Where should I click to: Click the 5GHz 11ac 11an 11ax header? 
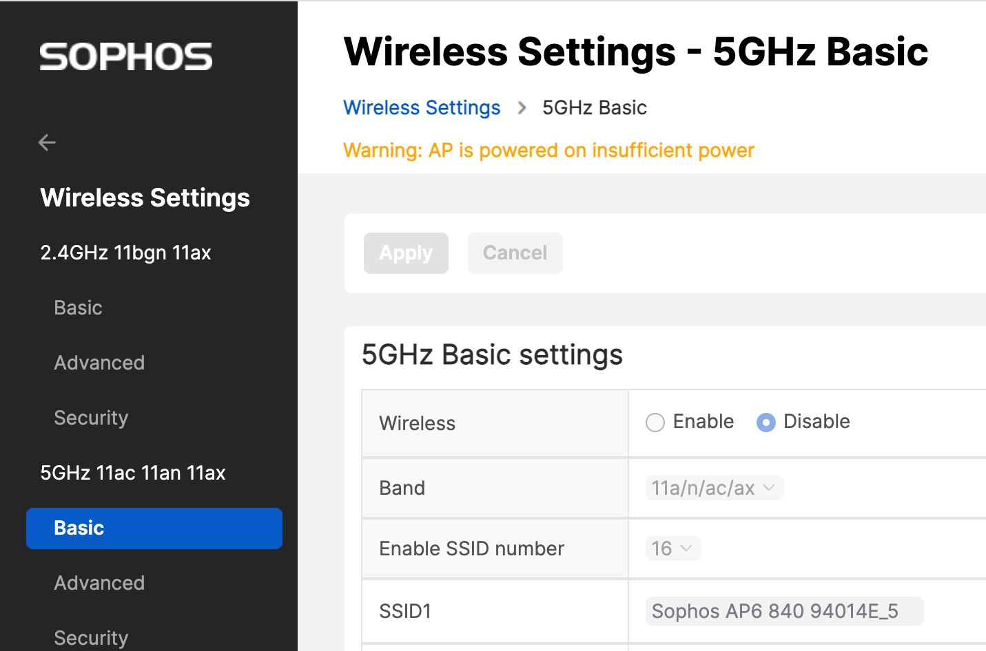pos(133,473)
